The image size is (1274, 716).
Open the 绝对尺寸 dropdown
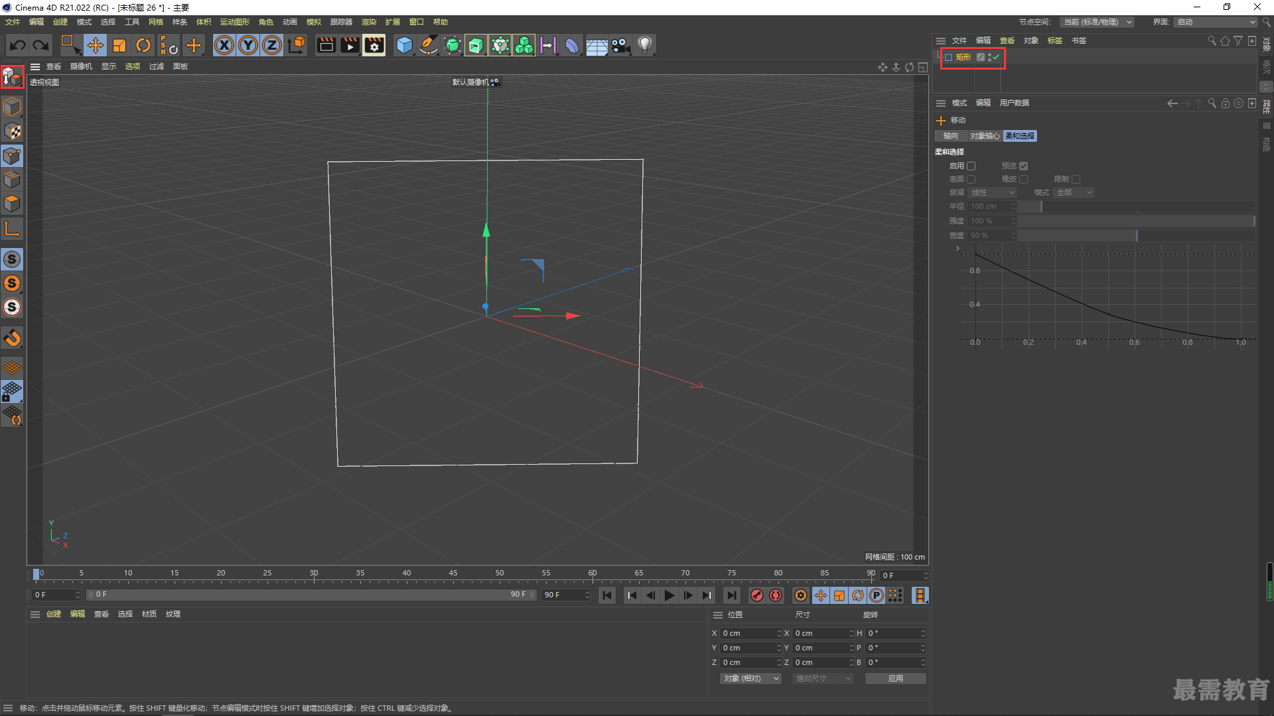[x=823, y=678]
